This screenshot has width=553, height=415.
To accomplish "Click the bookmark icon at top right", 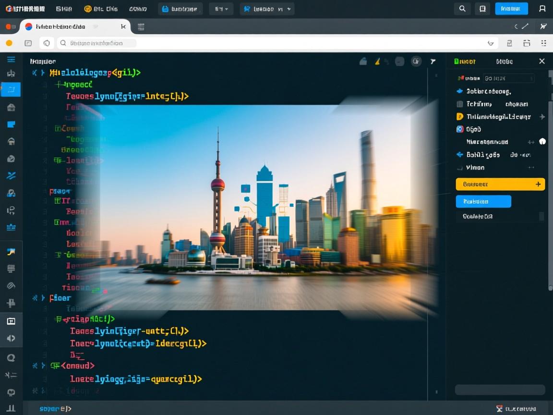I will tap(542, 9).
